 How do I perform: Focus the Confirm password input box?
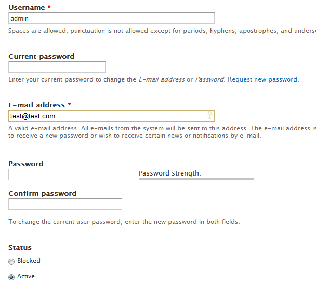65,204
